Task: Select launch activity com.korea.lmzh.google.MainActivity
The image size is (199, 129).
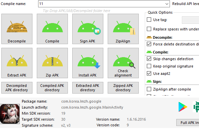Action: click(x=92, y=107)
